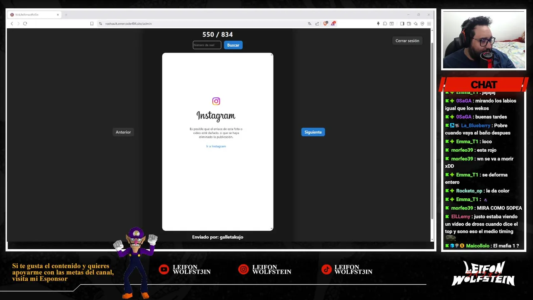Go back in the browser
533x300 pixels.
(12, 24)
